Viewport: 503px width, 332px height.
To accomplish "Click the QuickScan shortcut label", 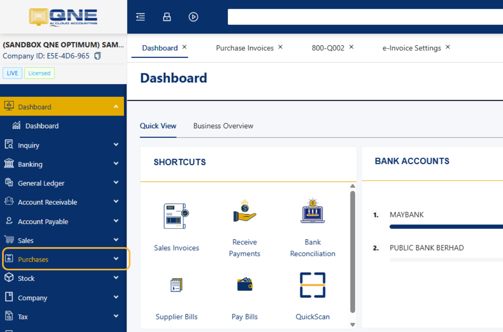I will [313, 316].
